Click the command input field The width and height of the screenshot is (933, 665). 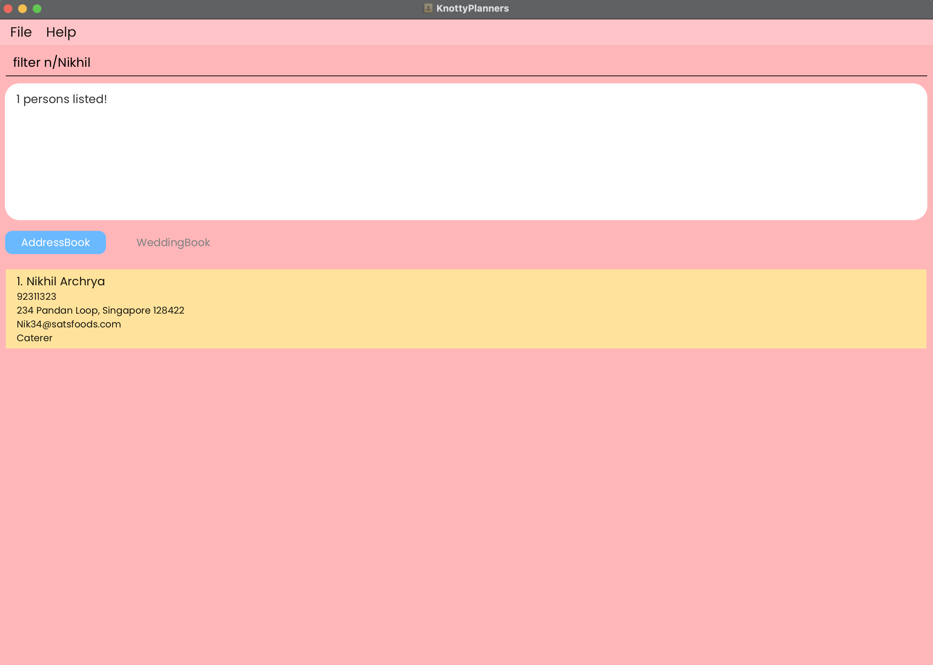tap(466, 62)
